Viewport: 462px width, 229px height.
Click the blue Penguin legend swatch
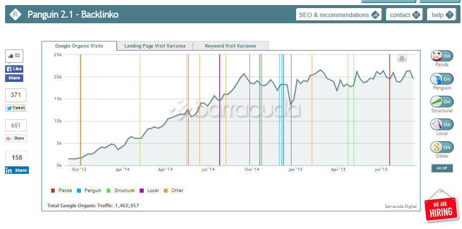point(78,191)
